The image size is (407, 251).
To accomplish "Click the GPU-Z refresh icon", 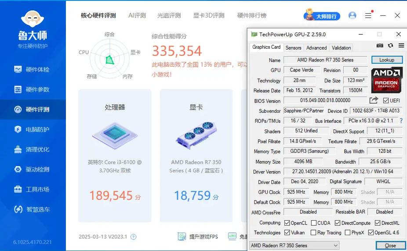I will tap(390, 46).
